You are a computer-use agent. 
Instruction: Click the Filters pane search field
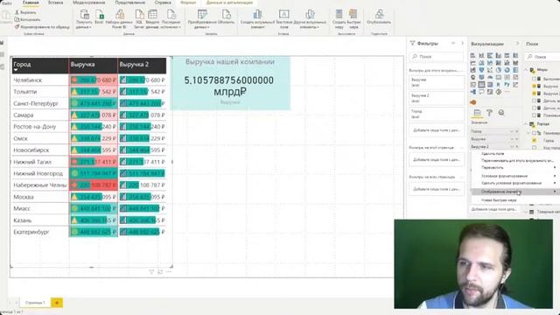437,56
